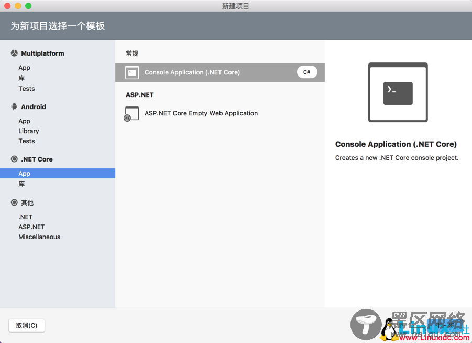
Task: Click the .NET Core heading
Action: click(37, 159)
